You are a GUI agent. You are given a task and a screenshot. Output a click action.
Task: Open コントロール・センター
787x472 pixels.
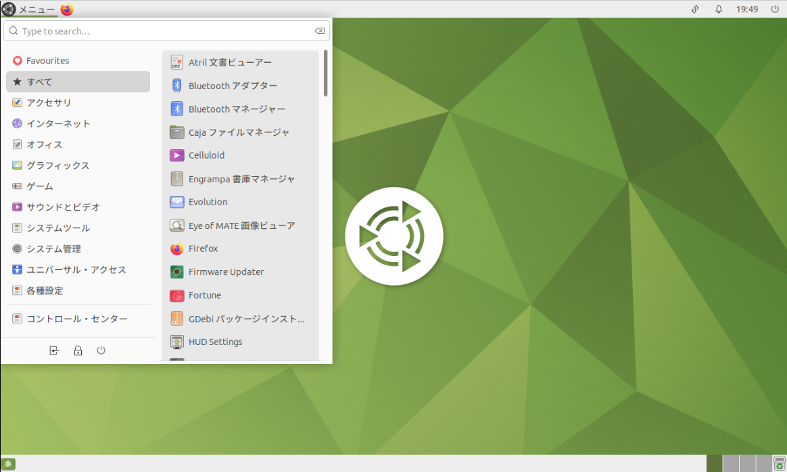[x=76, y=319]
